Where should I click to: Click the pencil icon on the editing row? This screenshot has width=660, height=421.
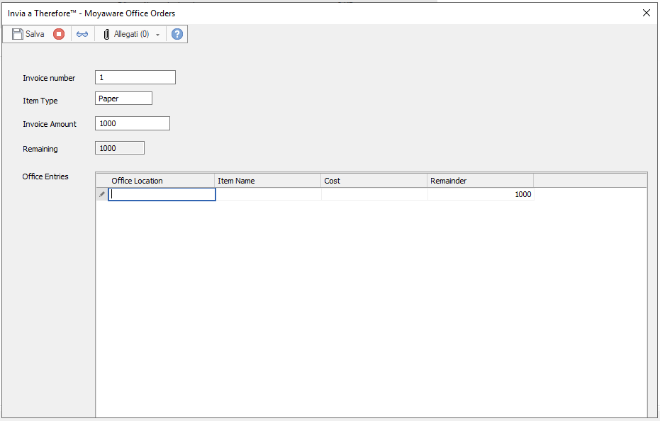101,193
